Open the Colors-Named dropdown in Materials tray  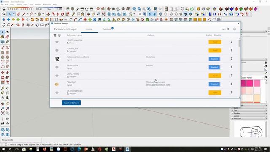[253, 78]
